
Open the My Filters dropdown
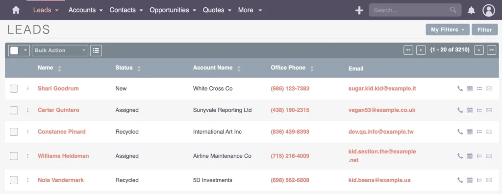click(x=448, y=29)
